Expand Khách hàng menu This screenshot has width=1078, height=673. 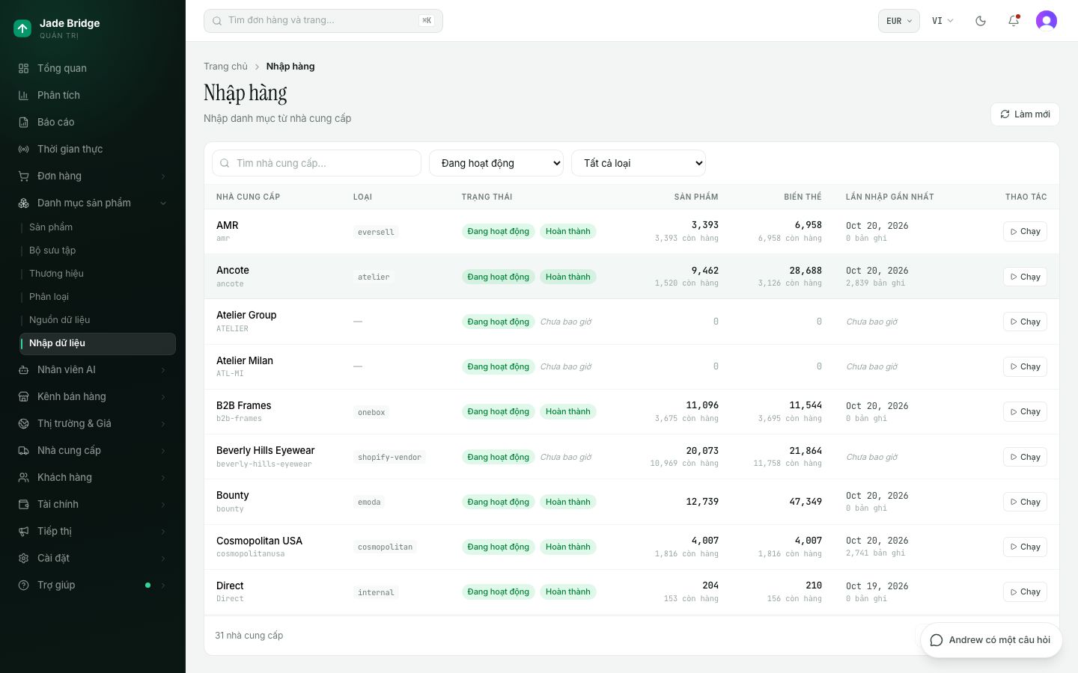pyautogui.click(x=93, y=477)
